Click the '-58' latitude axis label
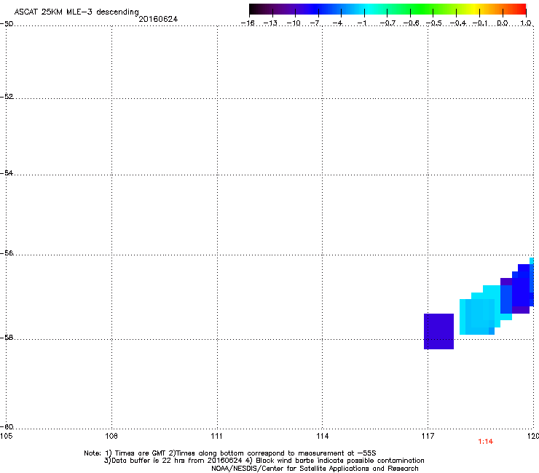Viewport: 539px width, 473px height. (x=7, y=338)
